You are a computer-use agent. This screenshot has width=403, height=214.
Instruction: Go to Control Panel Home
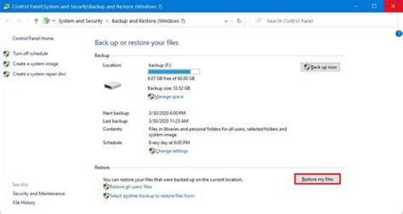33,38
